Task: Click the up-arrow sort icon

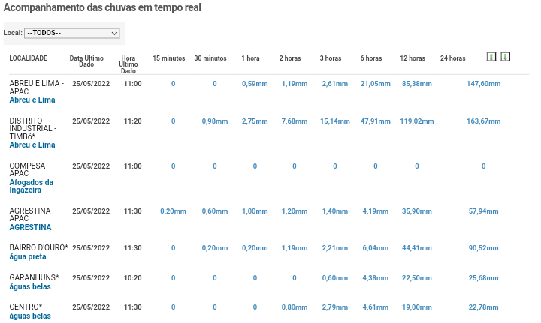Action: 491,57
